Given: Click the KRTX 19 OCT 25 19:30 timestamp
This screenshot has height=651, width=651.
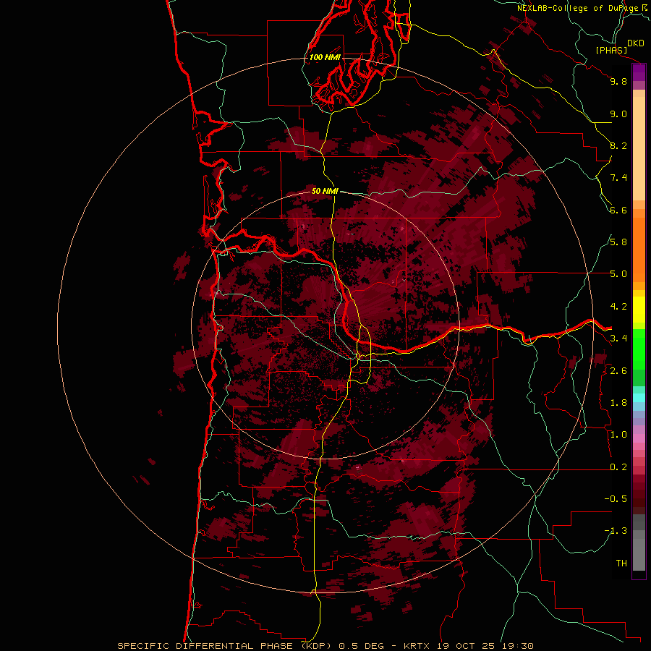Looking at the screenshot, I should tap(468, 646).
